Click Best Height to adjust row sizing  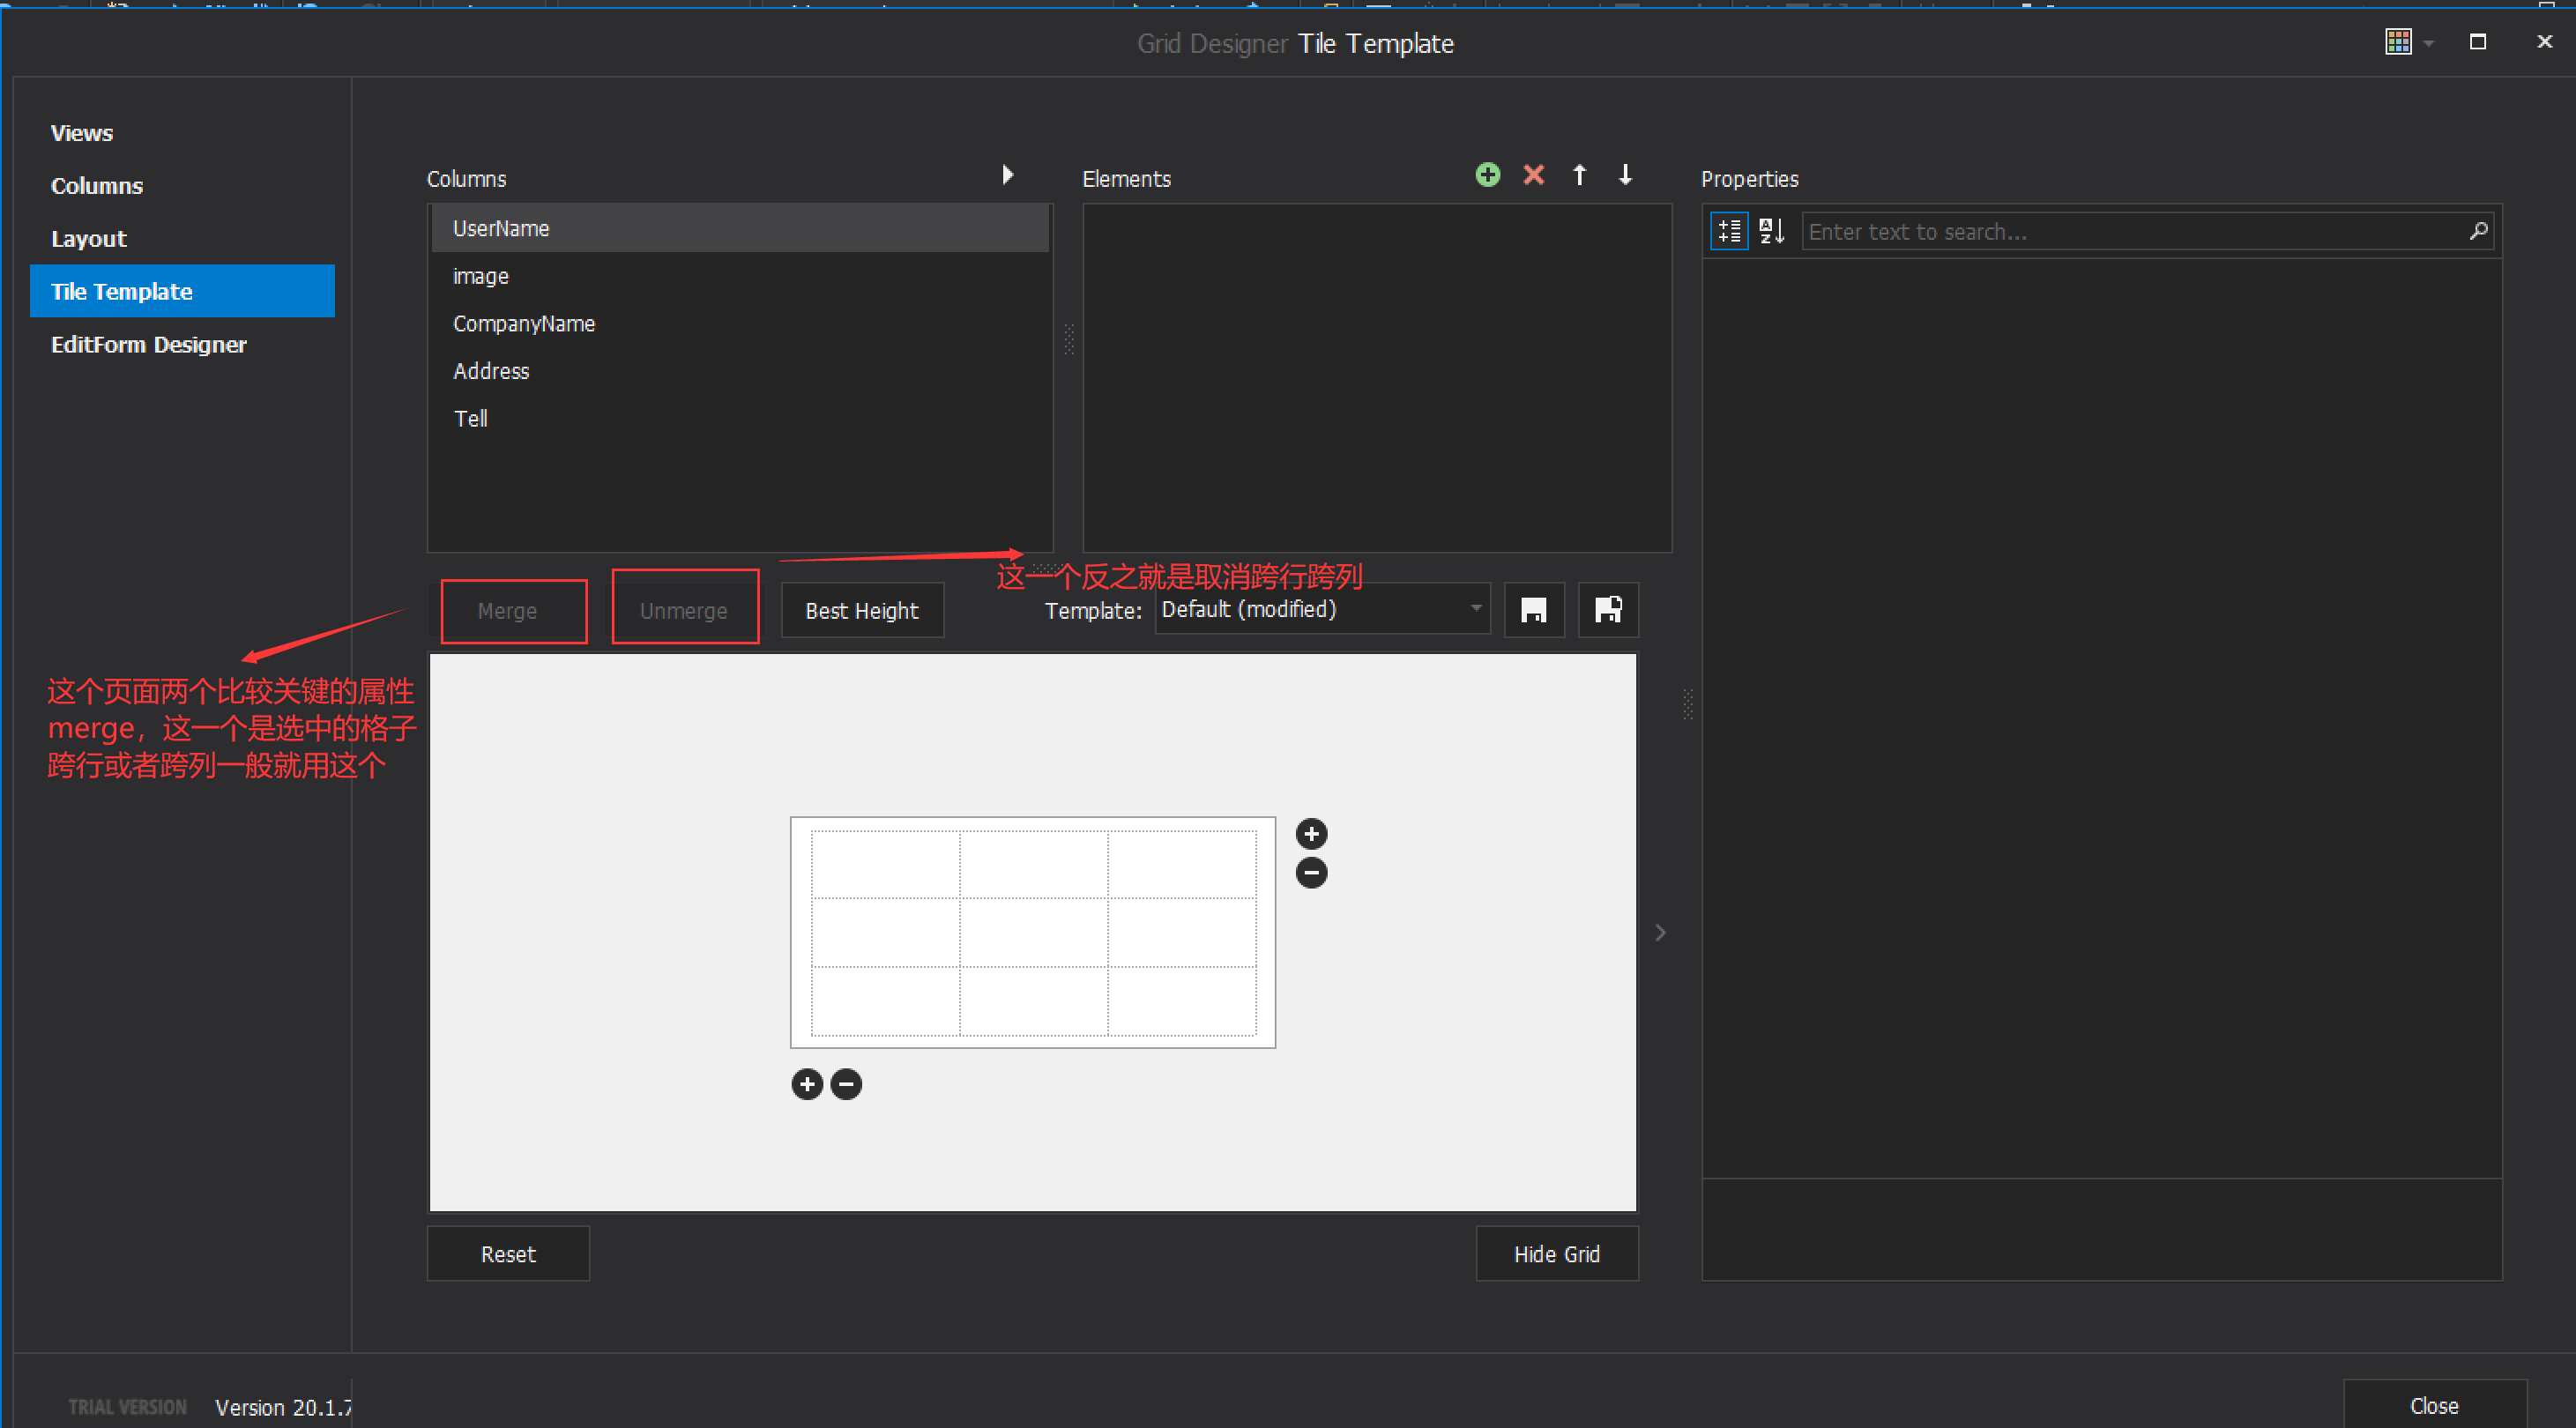tap(861, 610)
